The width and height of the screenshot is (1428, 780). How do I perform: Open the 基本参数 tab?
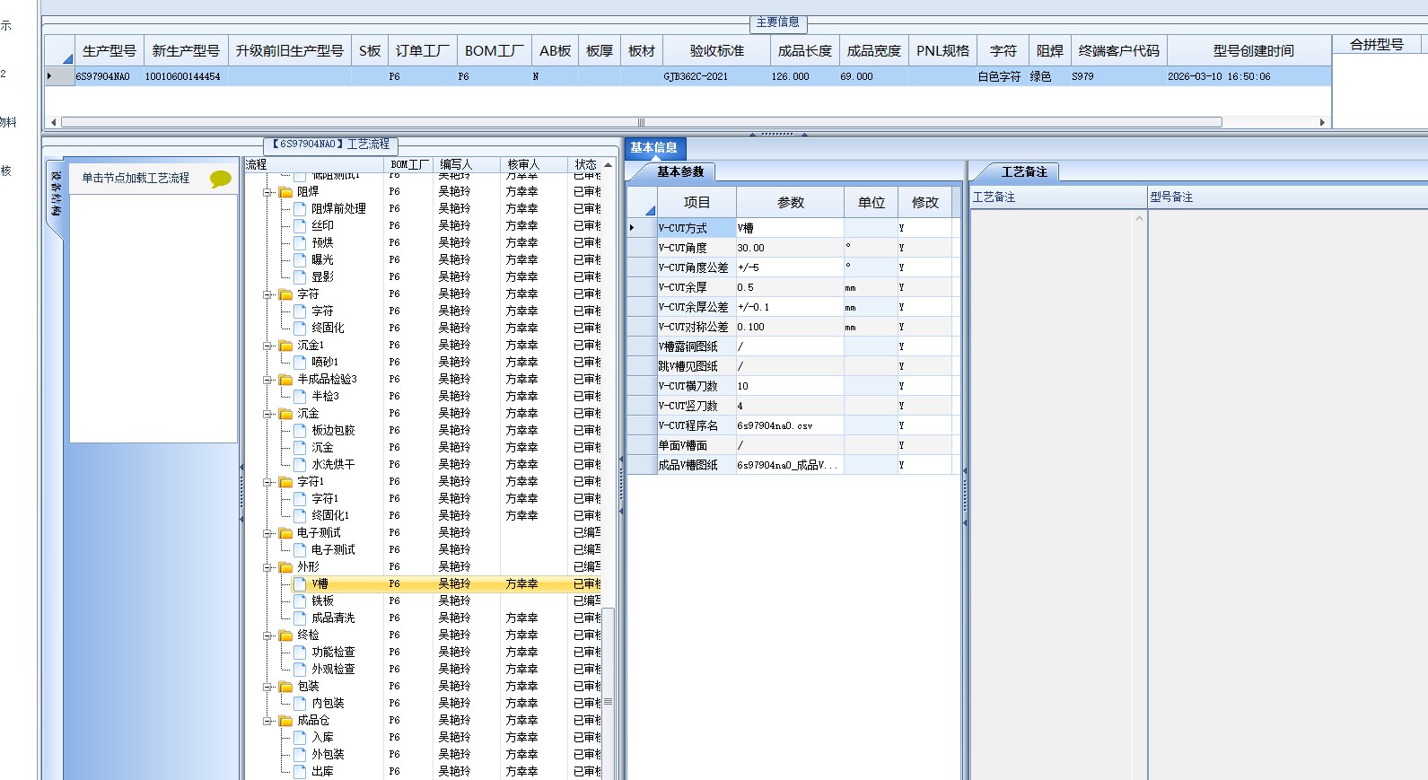coord(680,171)
